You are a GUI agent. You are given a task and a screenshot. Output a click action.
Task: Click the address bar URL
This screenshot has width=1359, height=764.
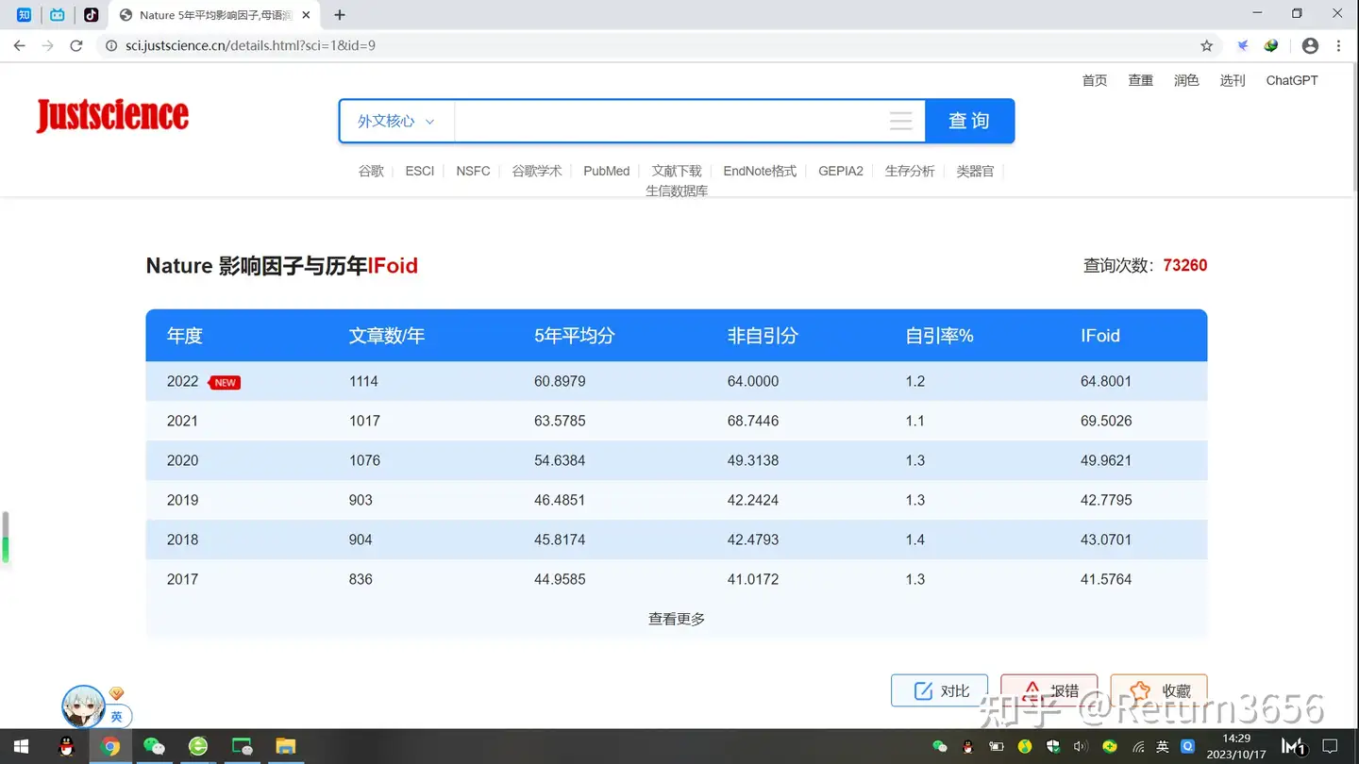coord(250,45)
